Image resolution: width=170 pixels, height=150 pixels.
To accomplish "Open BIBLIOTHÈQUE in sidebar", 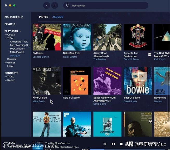I will tap(14, 17).
